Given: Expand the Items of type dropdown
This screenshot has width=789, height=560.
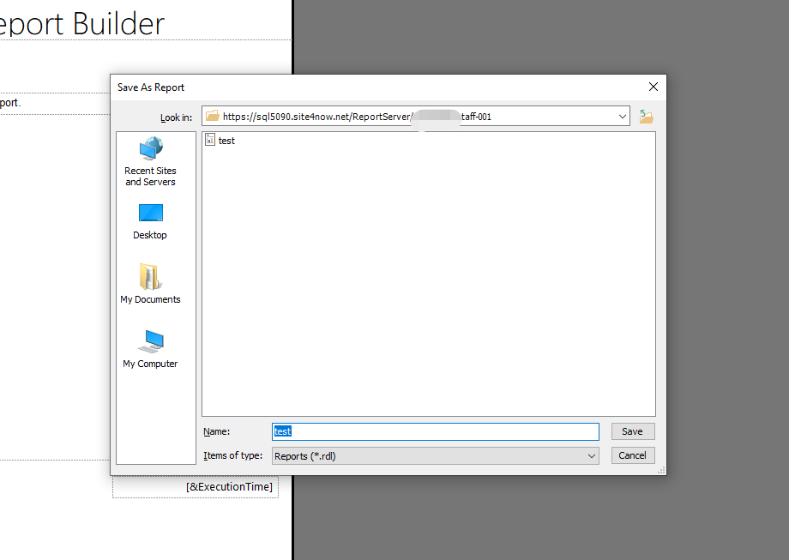Looking at the screenshot, I should (593, 455).
